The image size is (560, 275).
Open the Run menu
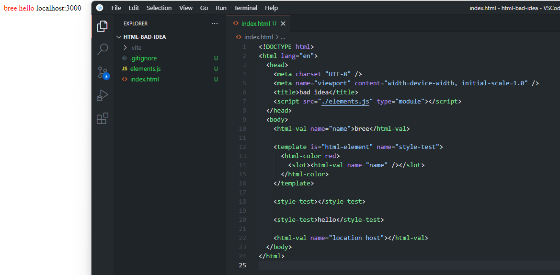click(221, 8)
